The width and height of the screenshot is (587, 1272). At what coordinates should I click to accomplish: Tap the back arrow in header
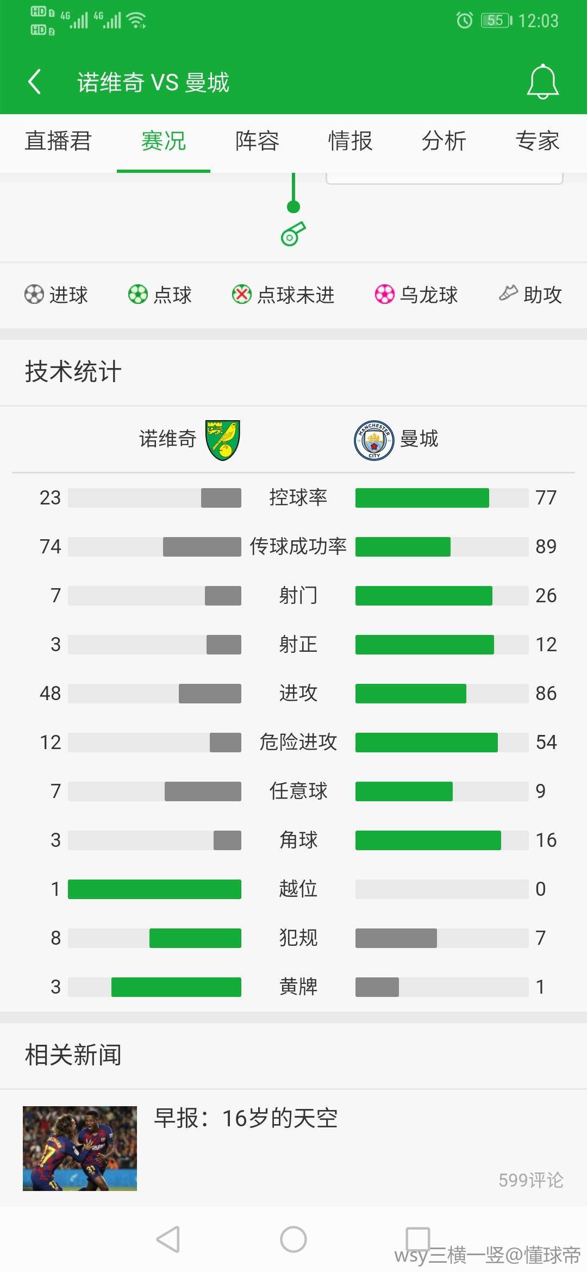tap(35, 82)
